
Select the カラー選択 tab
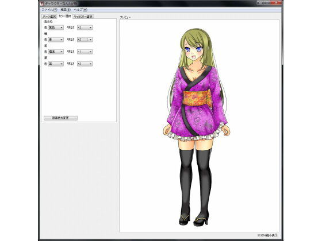[x=64, y=16]
